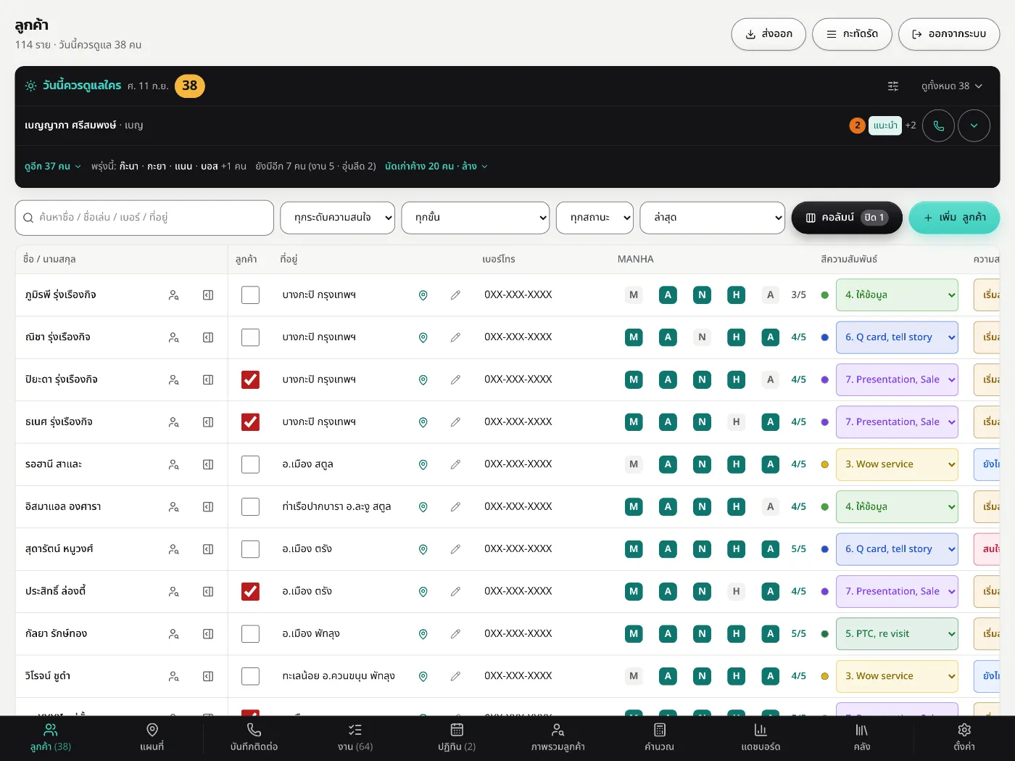The height and width of the screenshot is (761, 1015).
Task: Open the ล่าสุด sort dropdown
Action: click(x=713, y=218)
